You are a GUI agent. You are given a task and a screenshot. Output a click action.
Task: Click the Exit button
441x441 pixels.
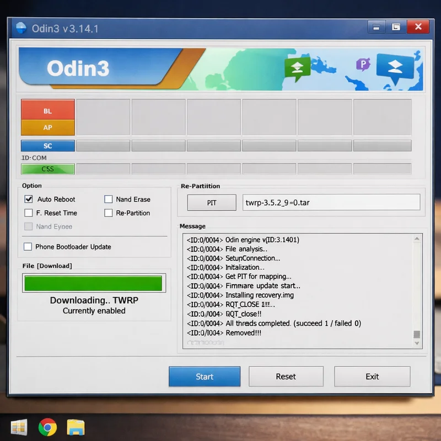[372, 377]
